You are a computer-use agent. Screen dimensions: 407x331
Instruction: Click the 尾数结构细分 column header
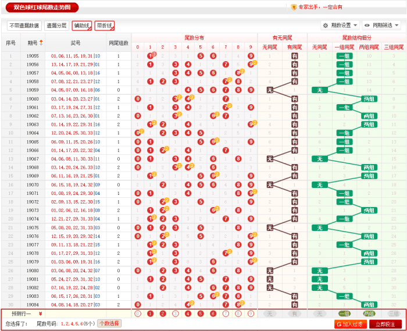tap(356, 38)
